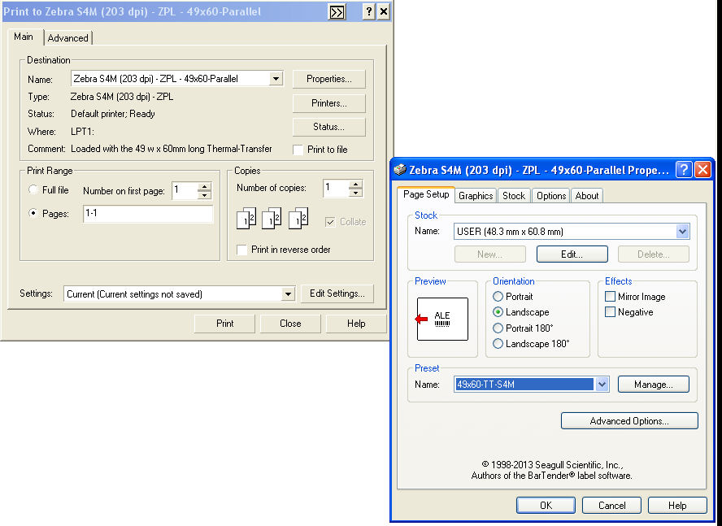
Task: Click Edit Settings... button
Action: (337, 293)
